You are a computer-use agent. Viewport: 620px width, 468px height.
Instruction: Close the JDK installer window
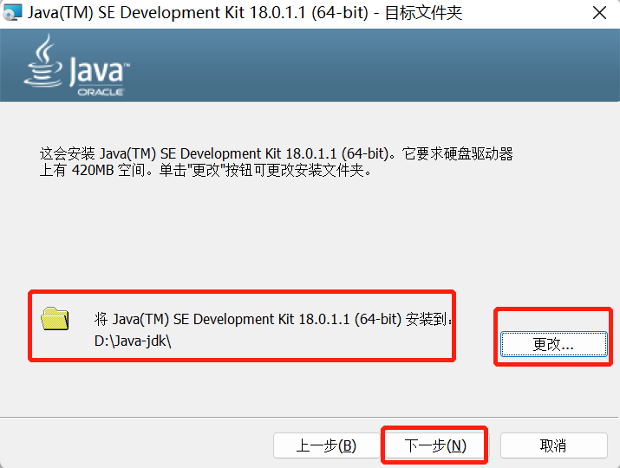599,13
